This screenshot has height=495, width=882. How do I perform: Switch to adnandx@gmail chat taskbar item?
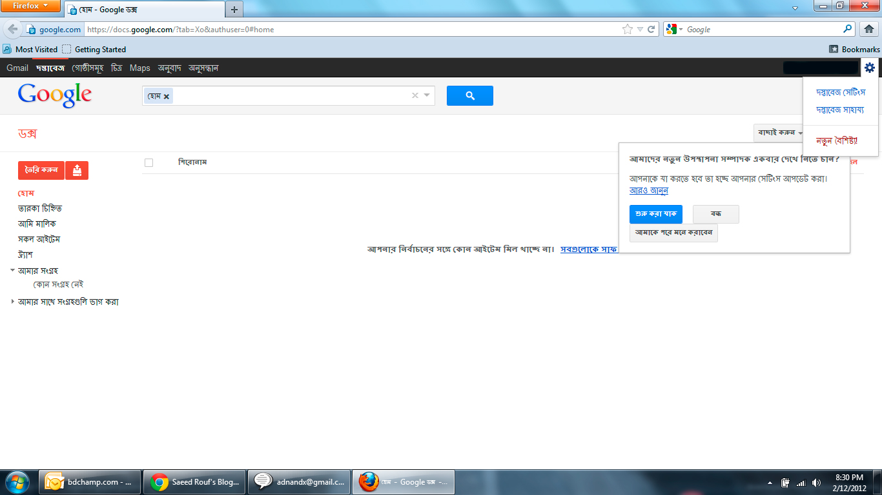300,481
